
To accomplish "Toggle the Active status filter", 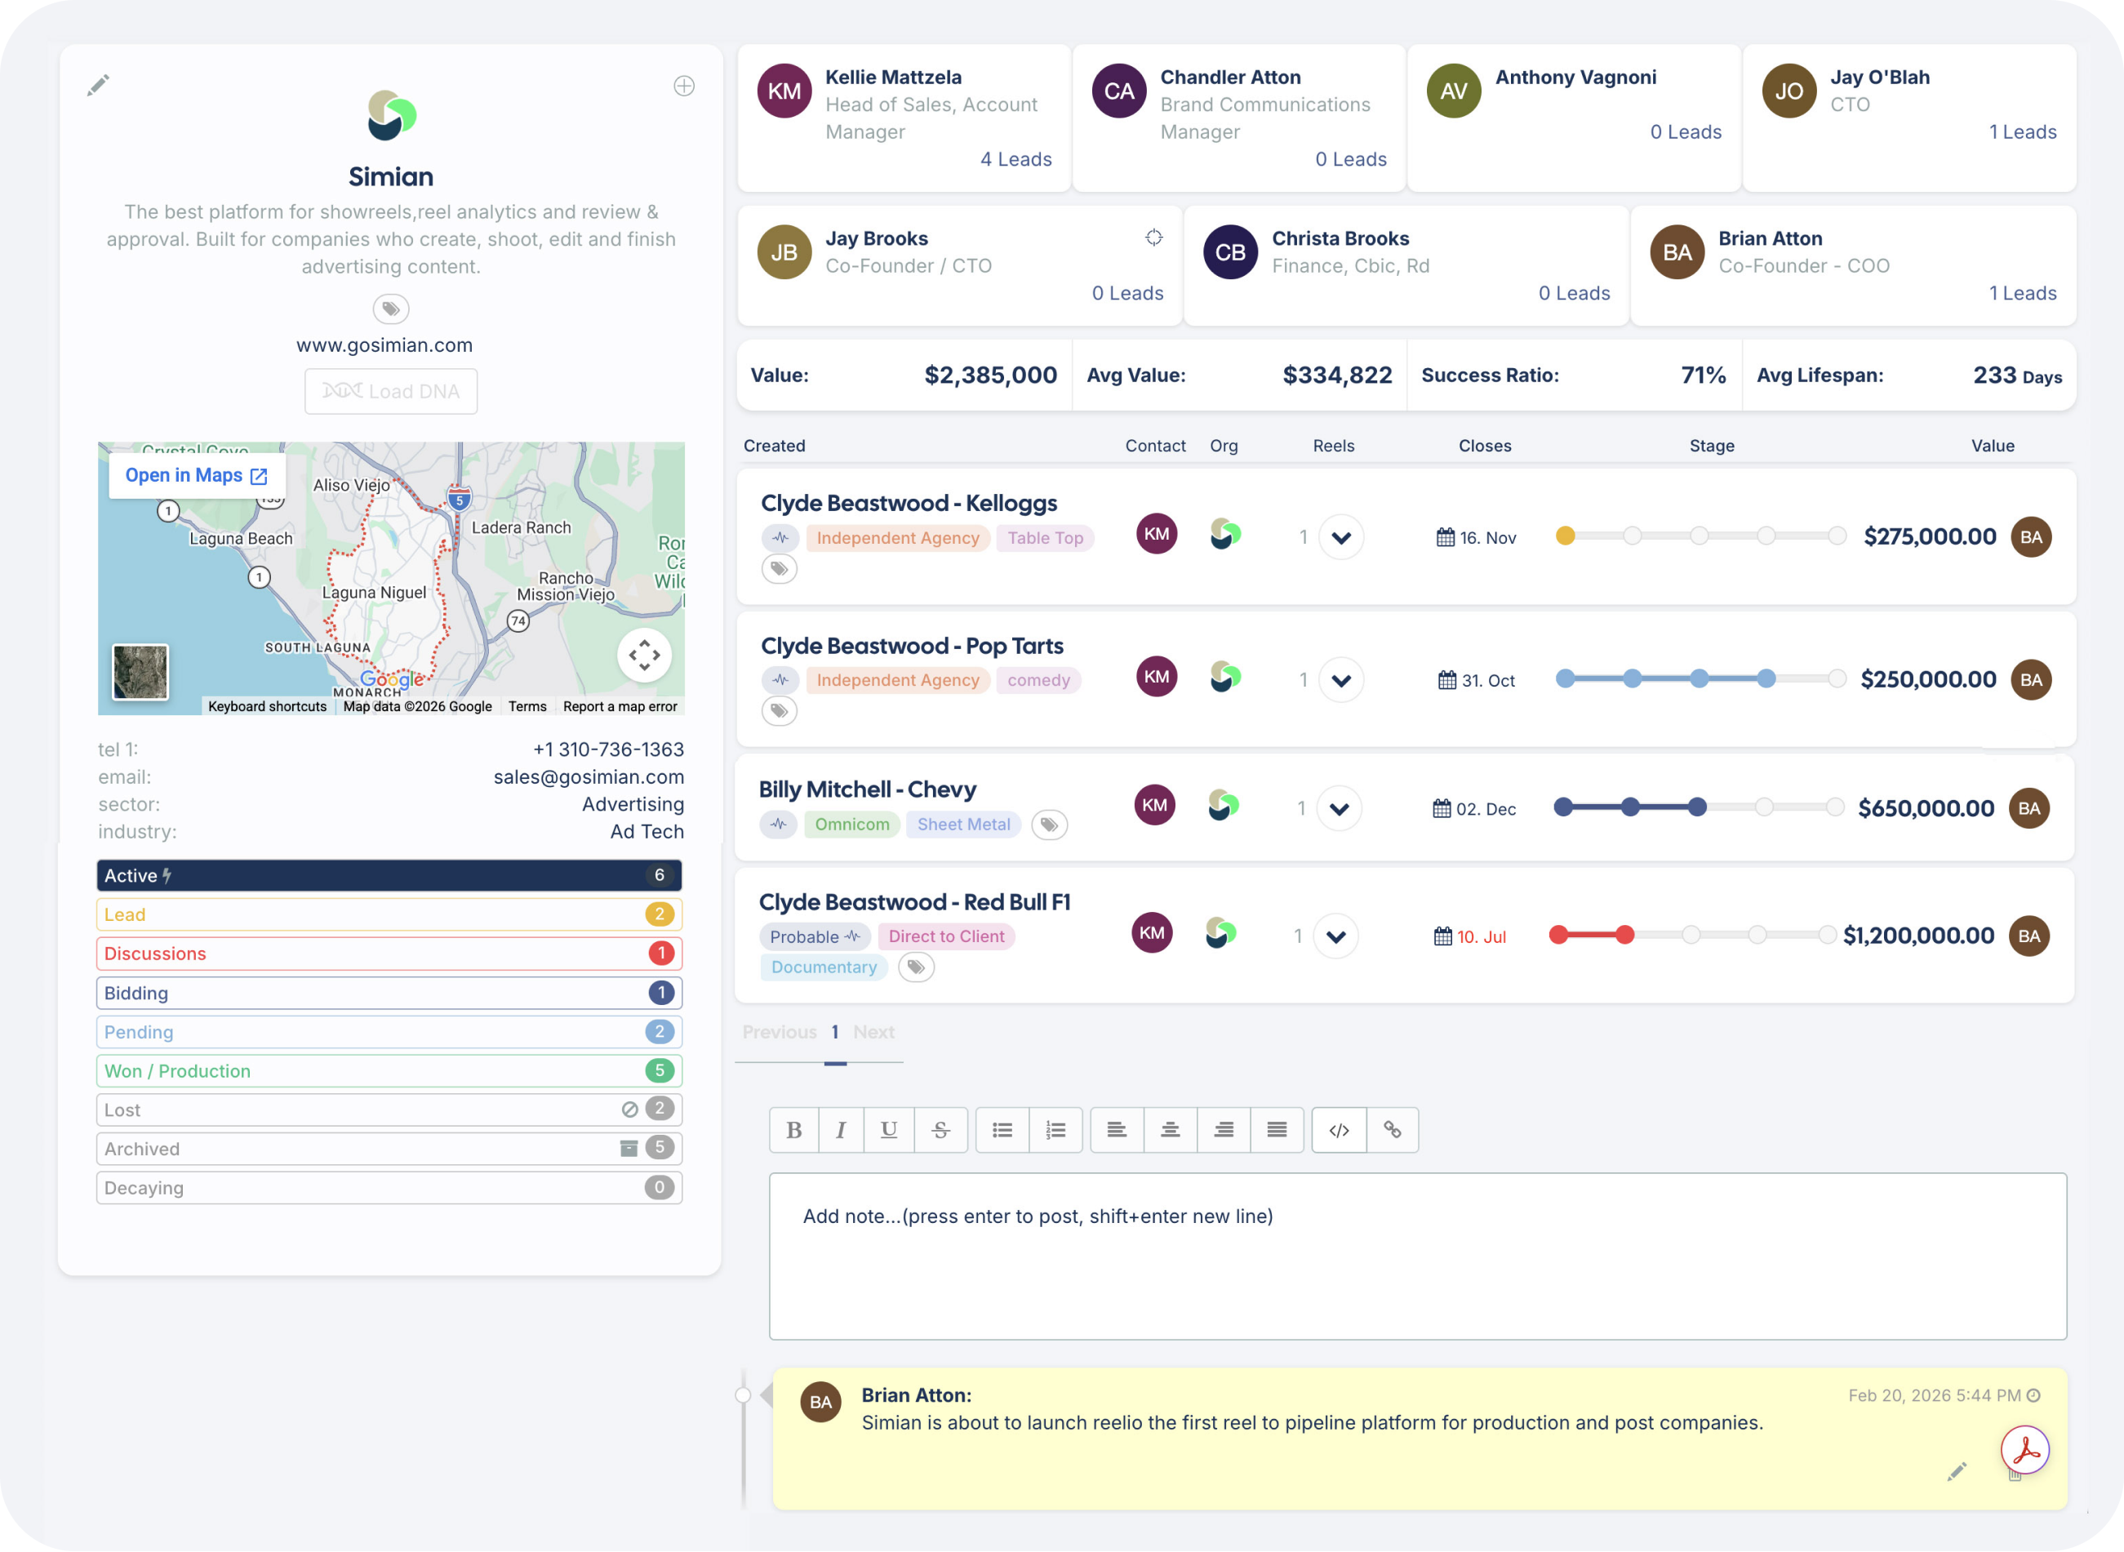I will [389, 875].
